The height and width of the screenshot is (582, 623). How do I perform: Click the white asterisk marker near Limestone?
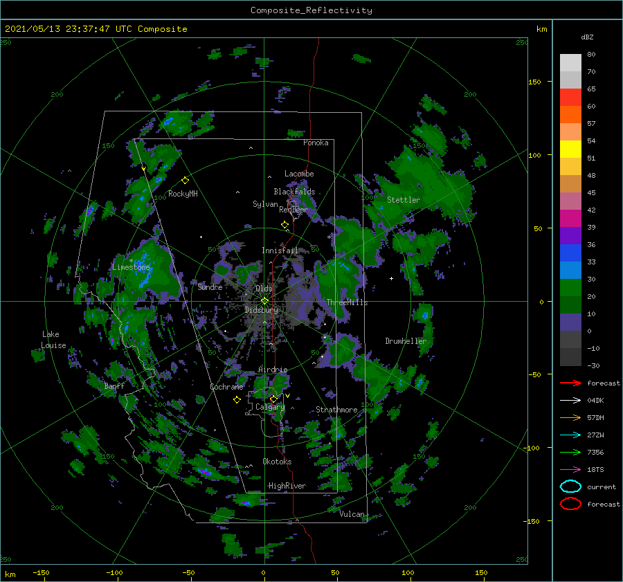point(131,261)
